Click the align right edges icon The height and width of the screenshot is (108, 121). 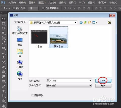pyautogui.click(x=88, y=8)
